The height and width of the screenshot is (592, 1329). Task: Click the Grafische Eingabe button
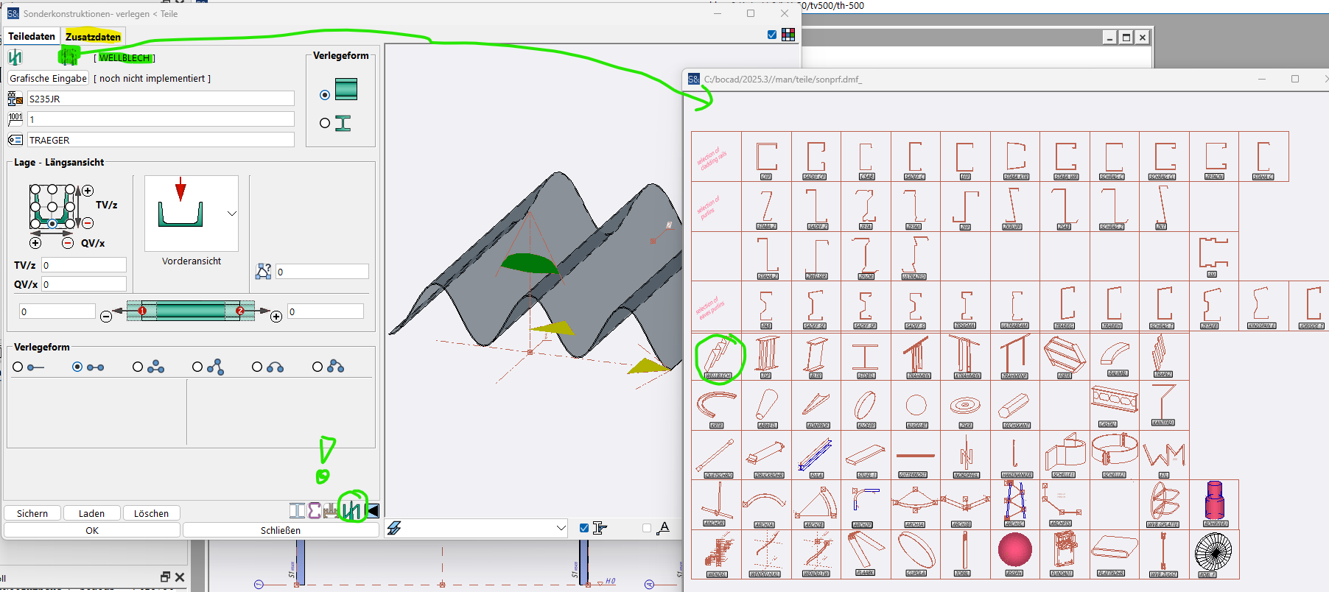point(49,78)
